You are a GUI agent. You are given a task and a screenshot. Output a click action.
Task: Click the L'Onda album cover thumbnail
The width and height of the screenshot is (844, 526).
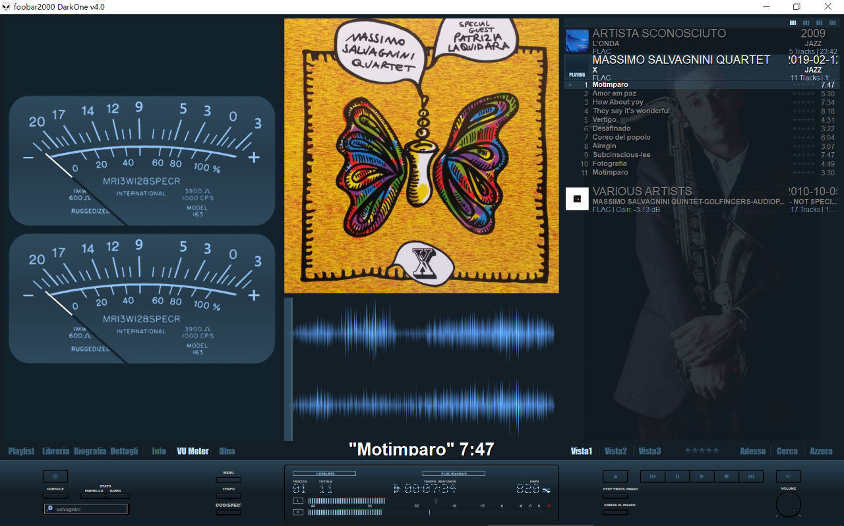(x=577, y=41)
